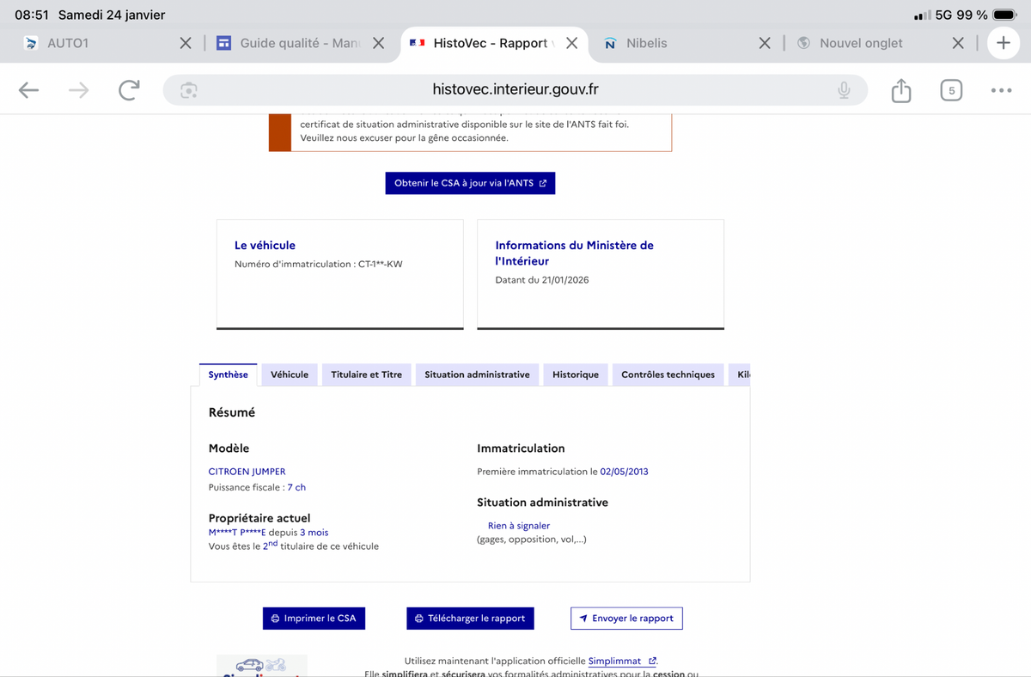Reload the HistoVec page
This screenshot has width=1031, height=677.
coord(129,90)
